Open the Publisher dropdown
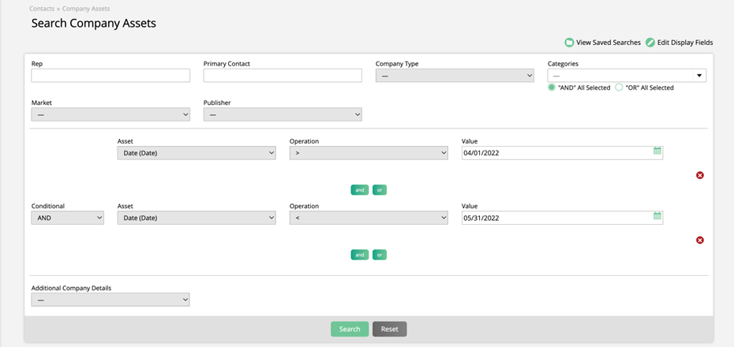Screen dimensions: 734x347 [283, 114]
